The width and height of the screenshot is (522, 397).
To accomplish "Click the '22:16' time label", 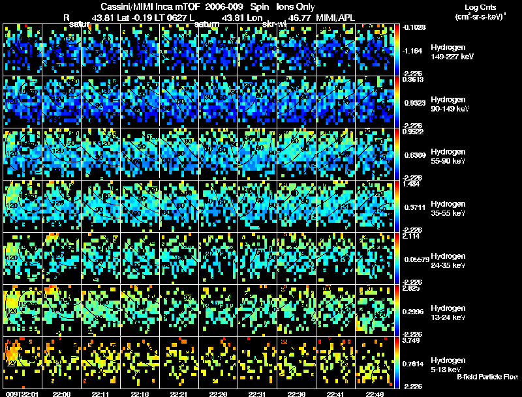I will point(140,394).
